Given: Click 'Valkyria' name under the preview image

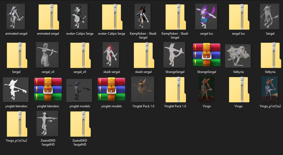Looking at the screenshot, I should 238,72.
